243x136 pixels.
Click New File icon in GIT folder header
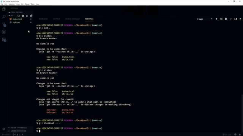click(x=19, y=16)
